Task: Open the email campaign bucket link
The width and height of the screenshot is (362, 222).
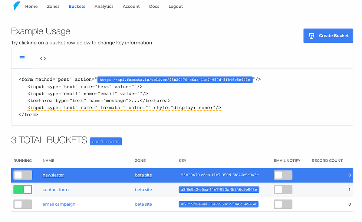Action: 59,204
